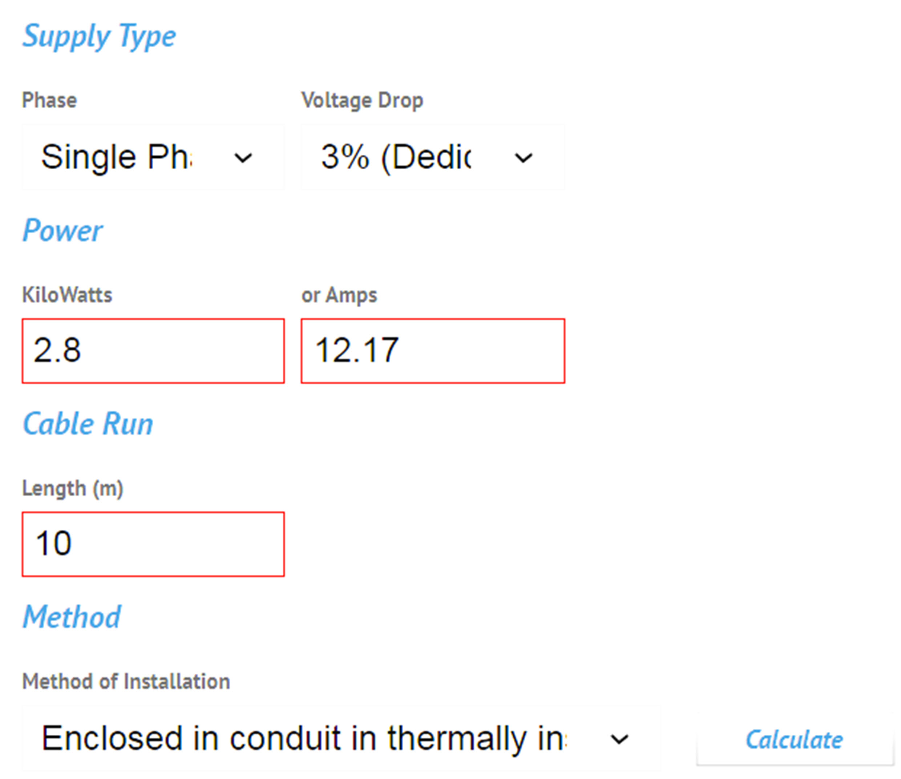The height and width of the screenshot is (779, 901).
Task: Click the chevron arrow of Voltage Drop selector
Action: 524,157
